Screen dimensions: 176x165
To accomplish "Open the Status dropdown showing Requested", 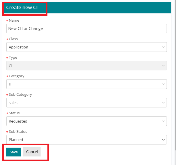I will (83, 121).
